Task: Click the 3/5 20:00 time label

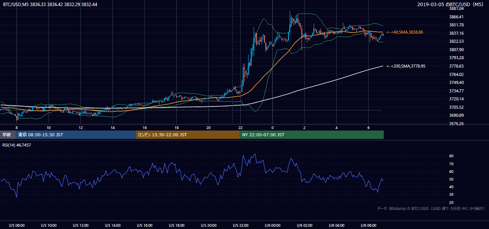Action: [208, 225]
